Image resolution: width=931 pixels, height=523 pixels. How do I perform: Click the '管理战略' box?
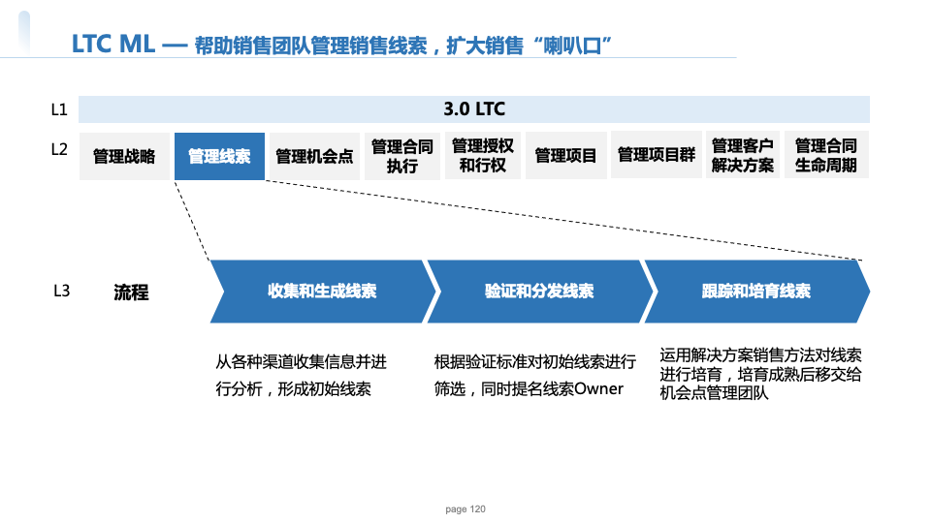(124, 156)
